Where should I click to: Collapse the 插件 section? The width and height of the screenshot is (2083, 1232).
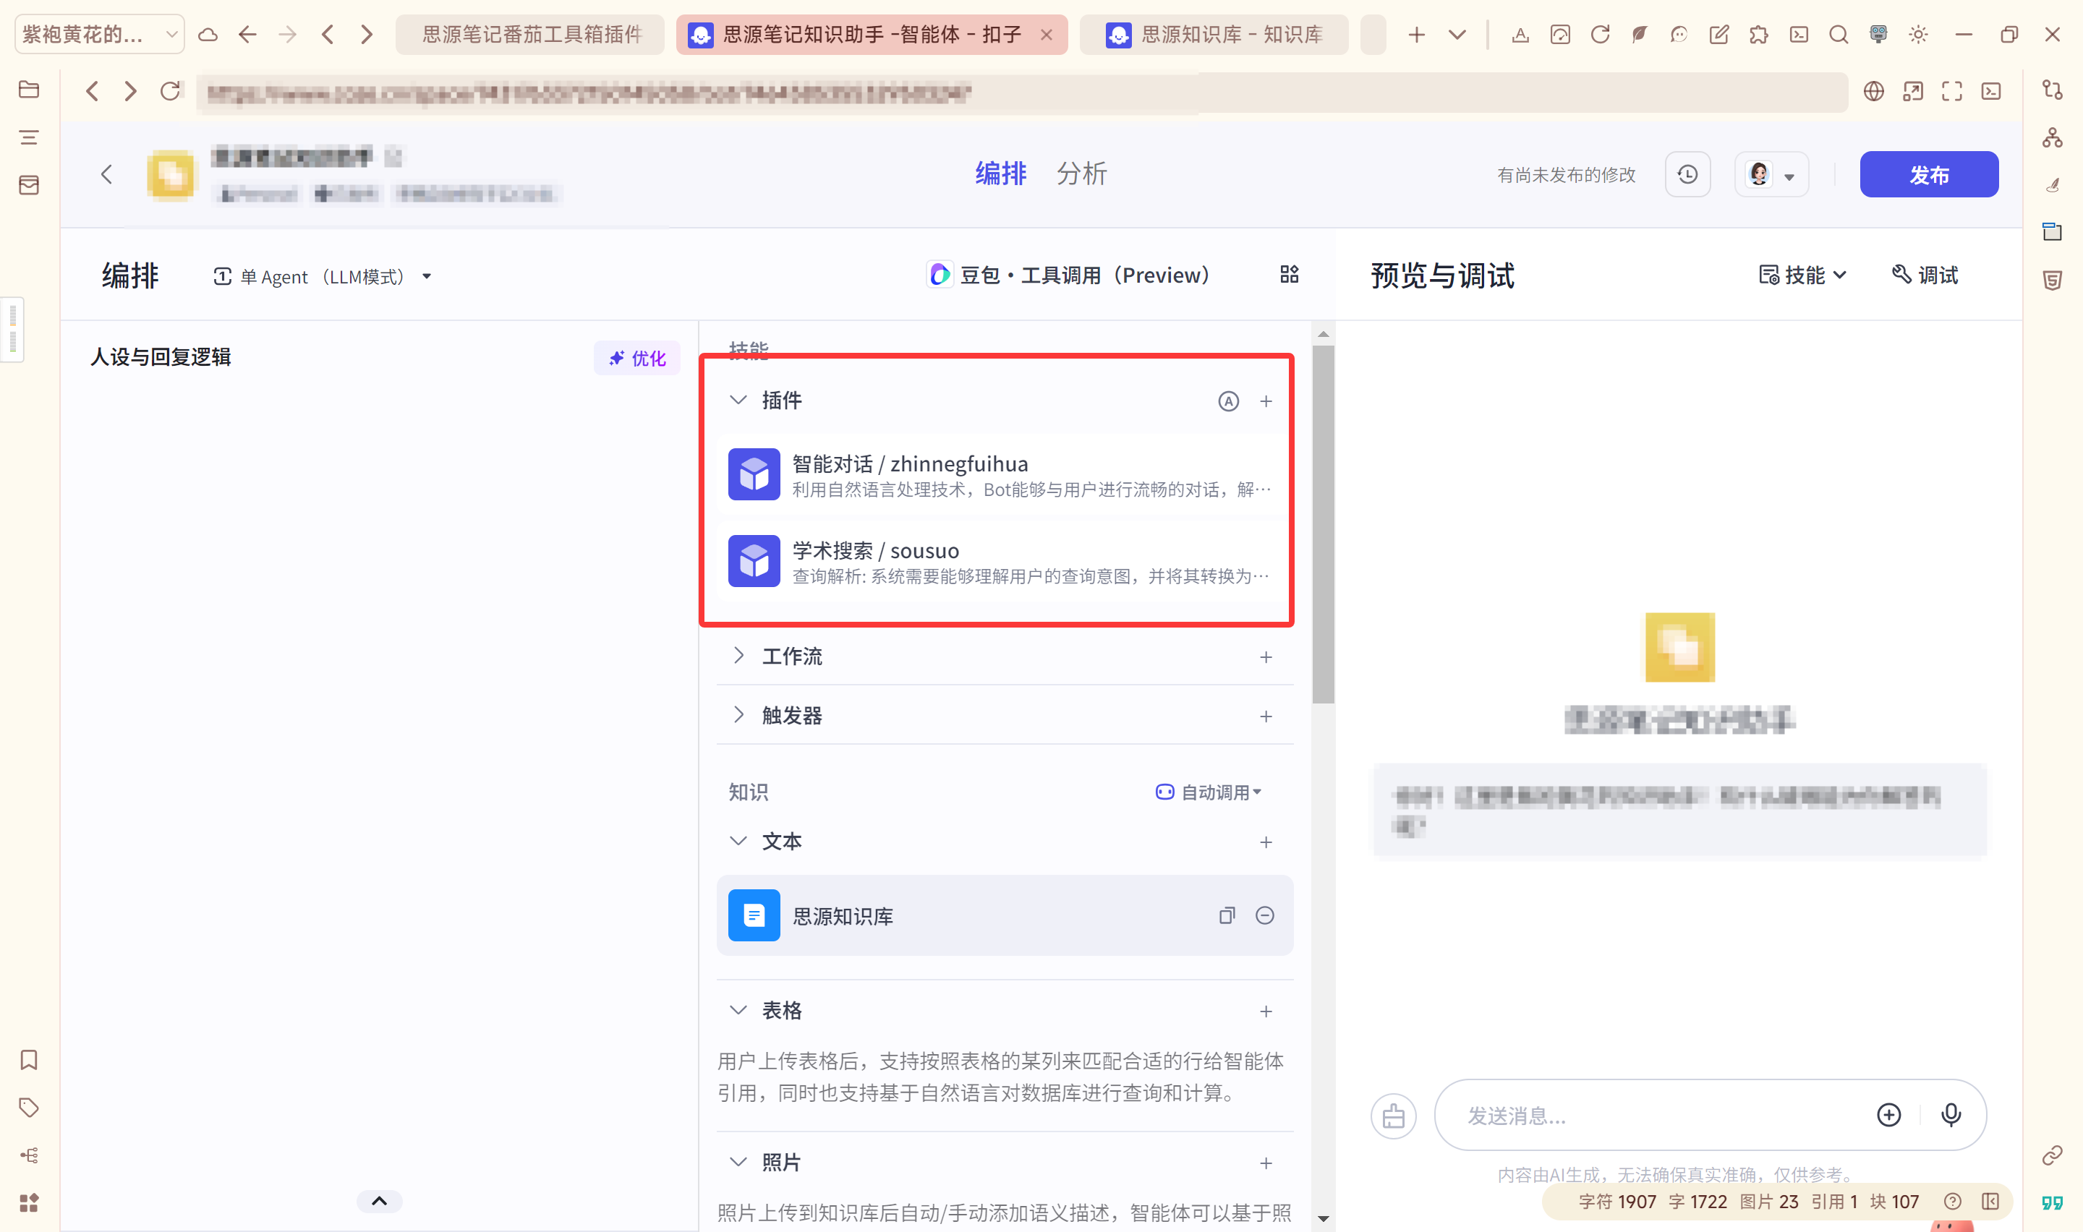738,400
